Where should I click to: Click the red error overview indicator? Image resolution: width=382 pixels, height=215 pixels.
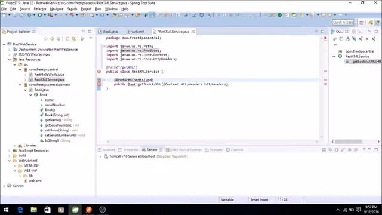pyautogui.click(x=325, y=38)
